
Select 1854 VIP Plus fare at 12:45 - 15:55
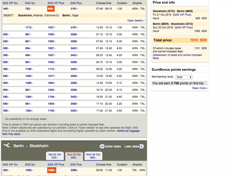[52, 83]
